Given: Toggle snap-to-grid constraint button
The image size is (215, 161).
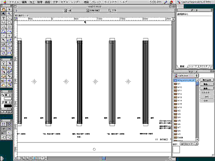Looking at the screenshot, I should [3, 124].
